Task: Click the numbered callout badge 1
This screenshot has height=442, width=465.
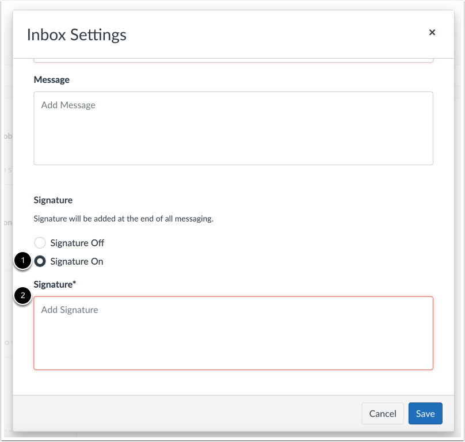Action: point(21,261)
